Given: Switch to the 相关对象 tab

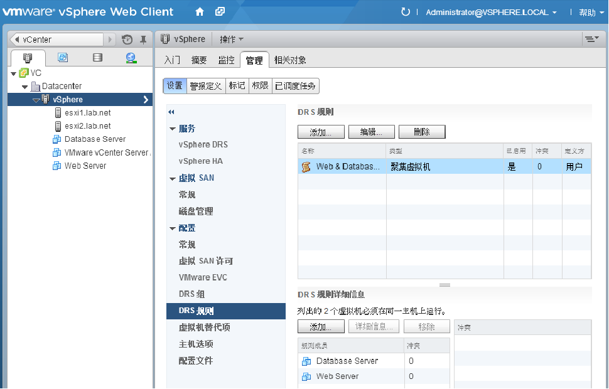Looking at the screenshot, I should tap(290, 60).
